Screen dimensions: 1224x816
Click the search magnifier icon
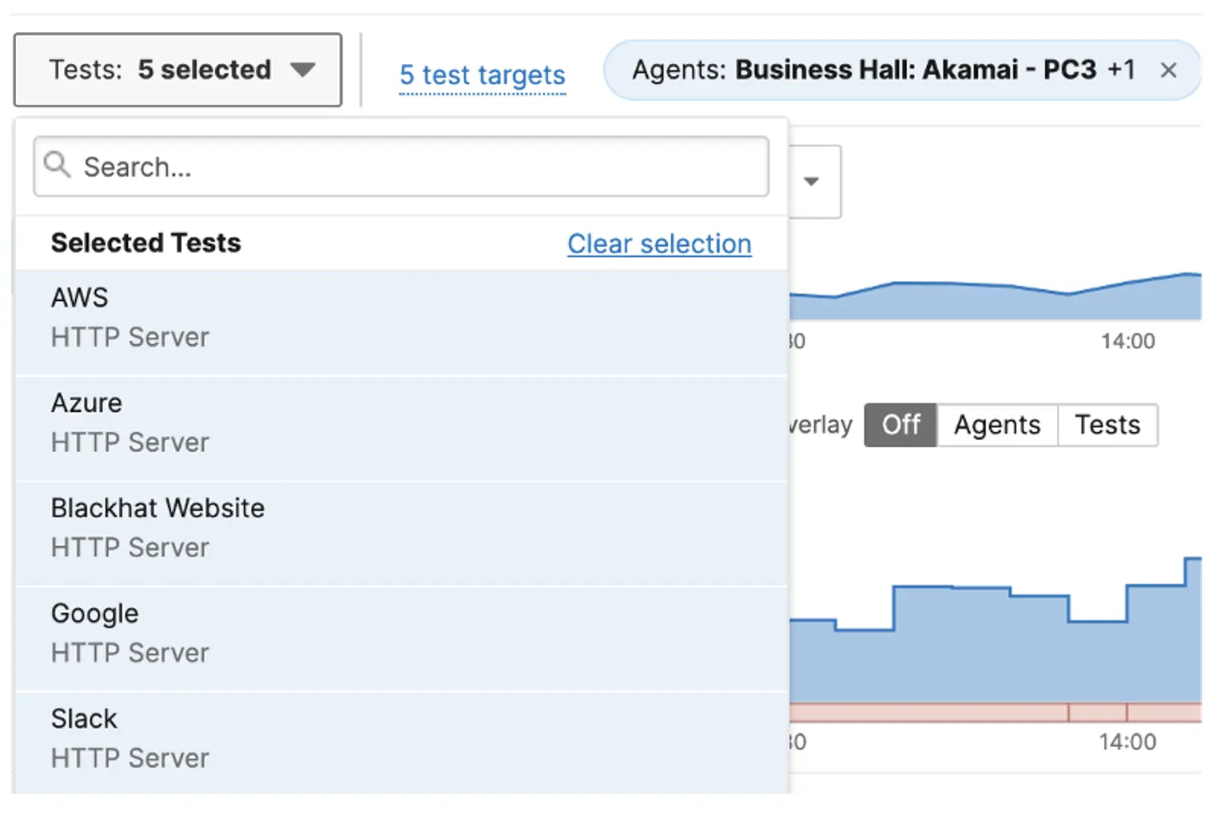(57, 165)
